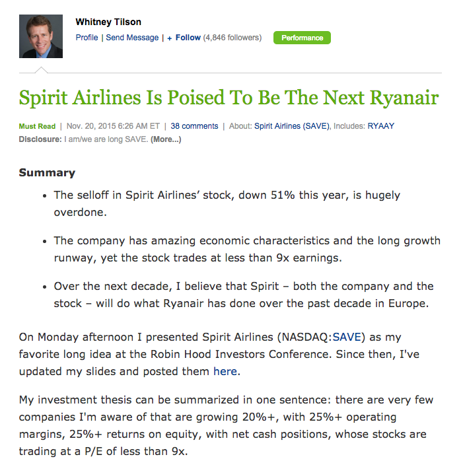Click the Disclosure label
Image resolution: width=463 pixels, height=459 pixels.
coord(40,139)
